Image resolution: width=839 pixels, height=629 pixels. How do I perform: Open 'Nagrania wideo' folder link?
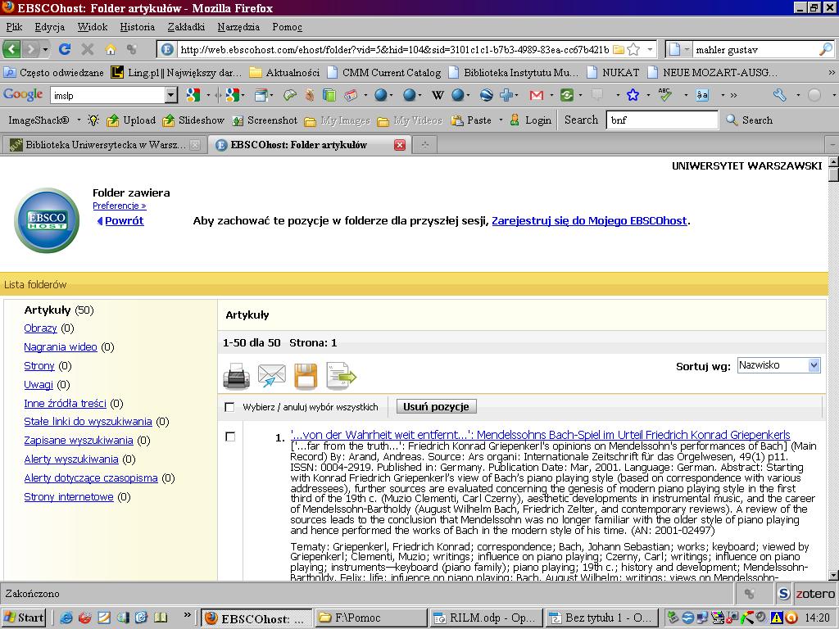[61, 347]
